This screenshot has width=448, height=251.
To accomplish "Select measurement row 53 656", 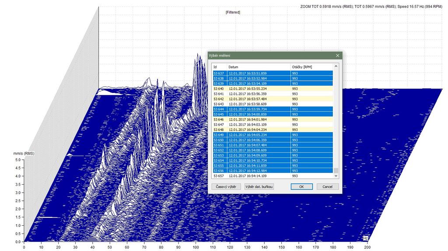I will coord(273,171).
